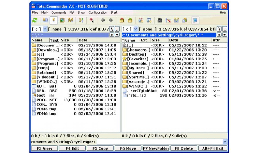
Task: Select the full file details view icon
Action: [53, 20]
